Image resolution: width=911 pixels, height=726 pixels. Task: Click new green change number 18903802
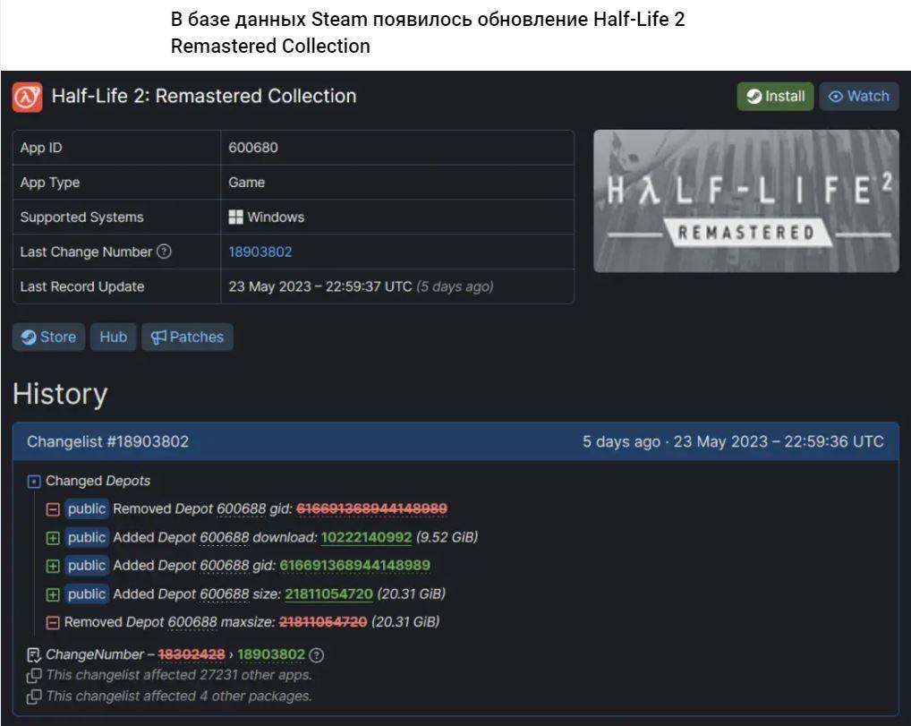coord(271,654)
